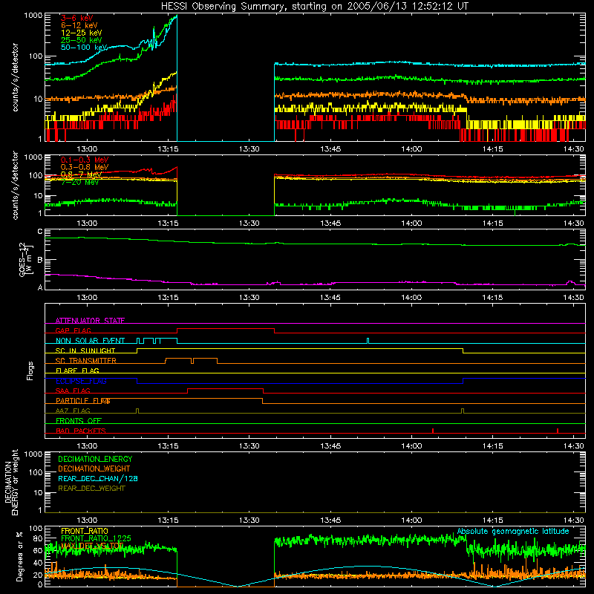
Task: Select the DECIMATION_ENERGY legend label
Action: tap(95, 459)
